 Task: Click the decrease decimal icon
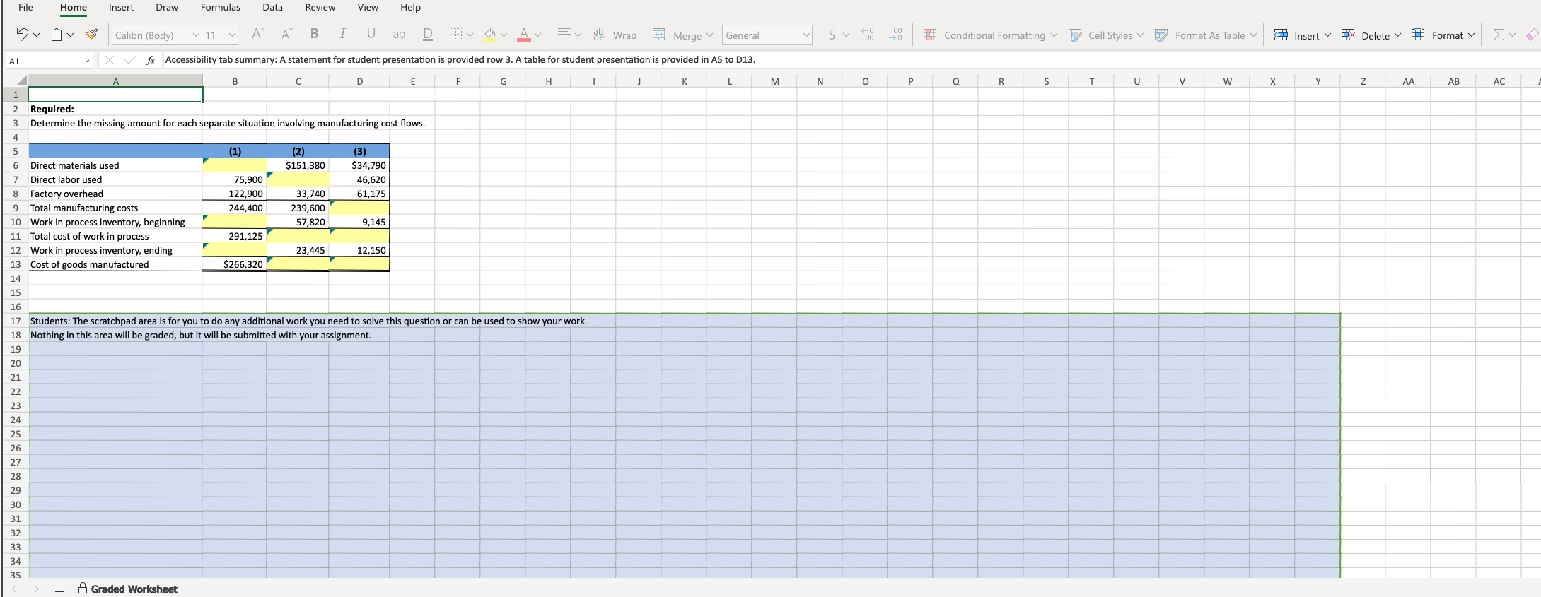[x=896, y=35]
